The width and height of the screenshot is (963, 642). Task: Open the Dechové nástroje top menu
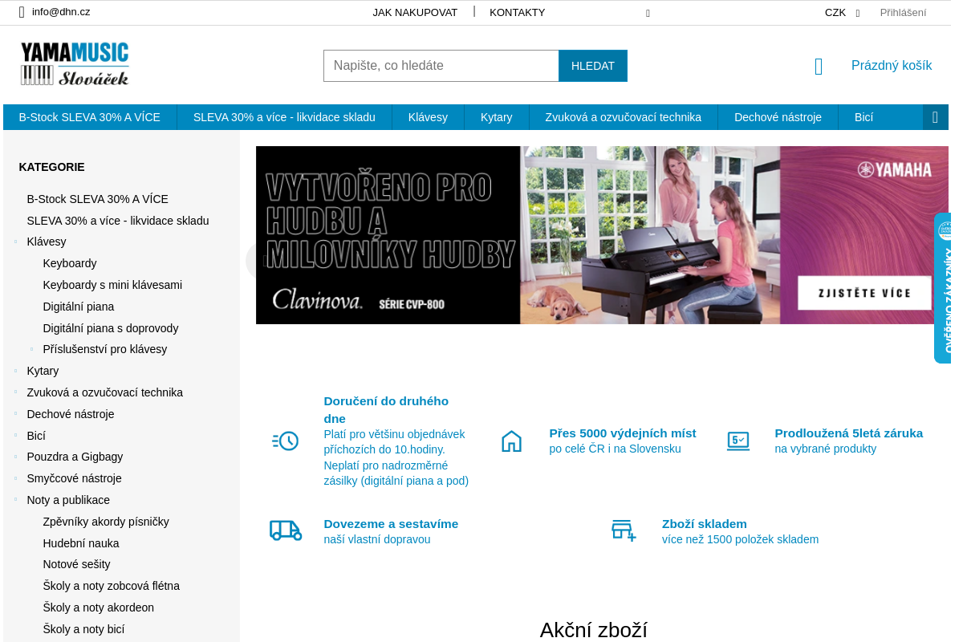778,117
